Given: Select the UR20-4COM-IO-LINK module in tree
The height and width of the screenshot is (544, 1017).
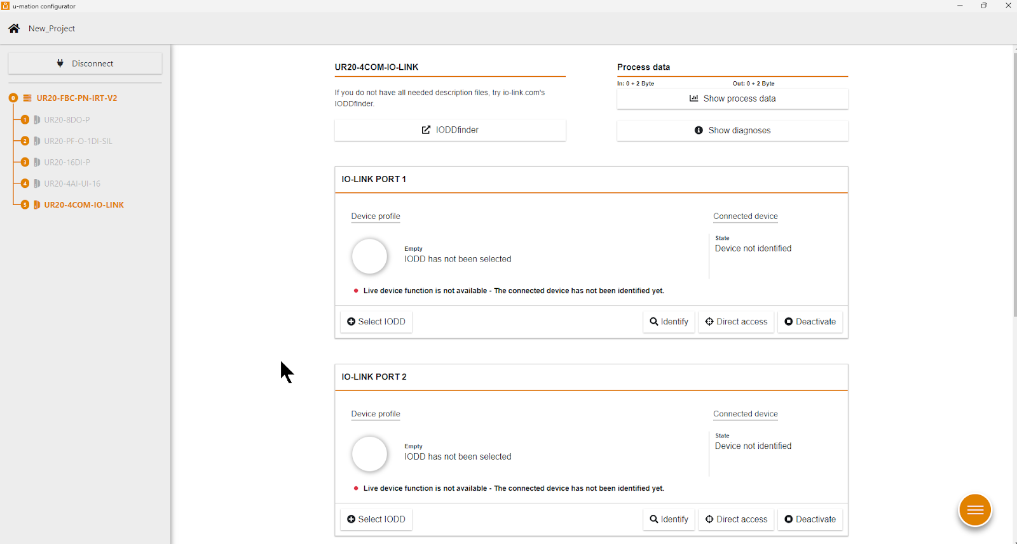Looking at the screenshot, I should click(84, 205).
